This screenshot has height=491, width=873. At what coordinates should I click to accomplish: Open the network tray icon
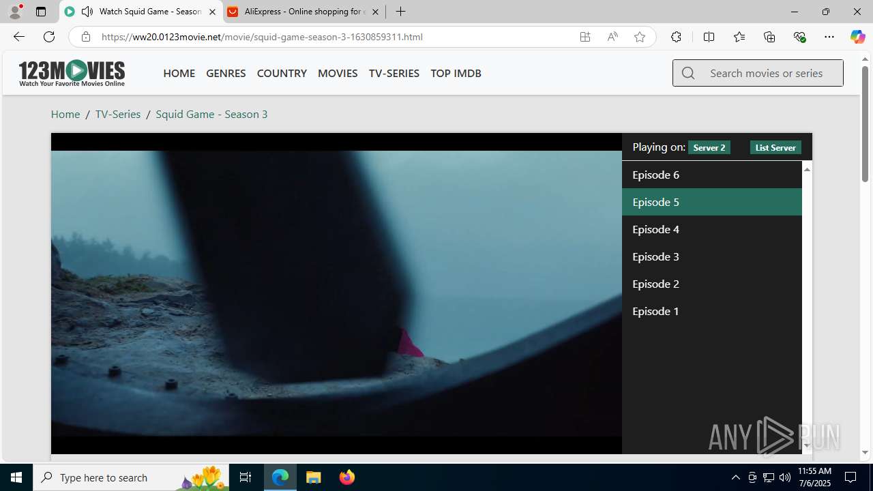pyautogui.click(x=769, y=477)
